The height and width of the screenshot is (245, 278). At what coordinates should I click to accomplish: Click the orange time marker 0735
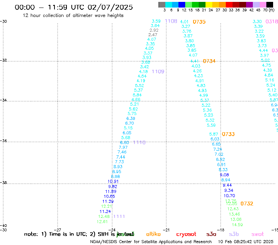pyautogui.click(x=199, y=22)
